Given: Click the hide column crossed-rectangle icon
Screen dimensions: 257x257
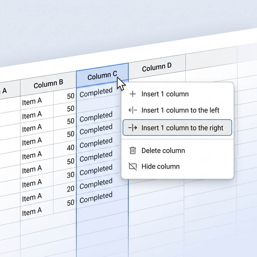Looking at the screenshot, I should (x=133, y=167).
